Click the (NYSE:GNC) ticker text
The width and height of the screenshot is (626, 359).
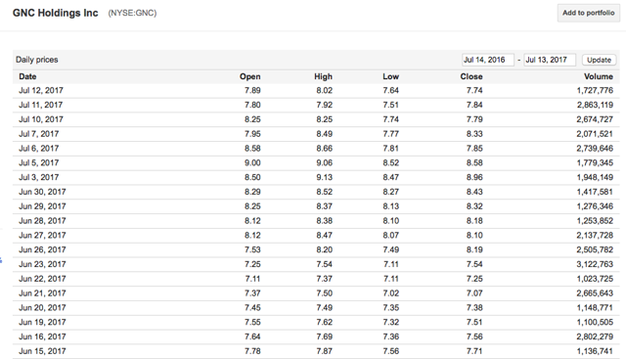click(132, 13)
